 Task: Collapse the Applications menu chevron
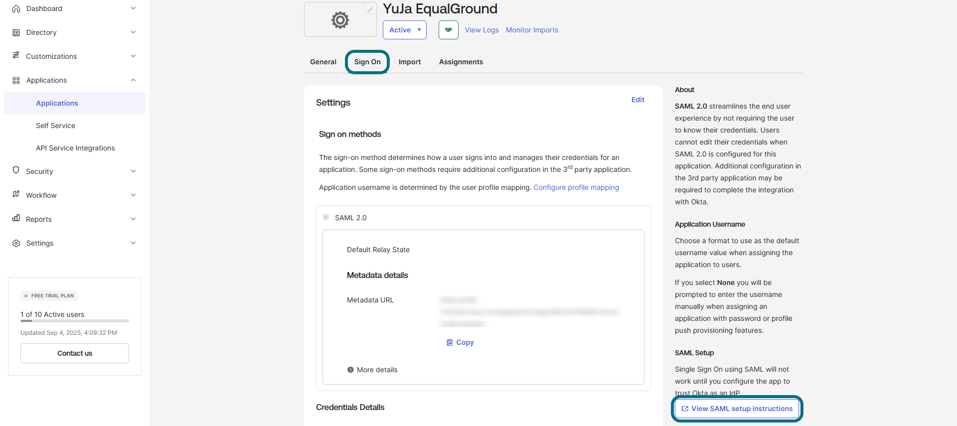(x=133, y=80)
